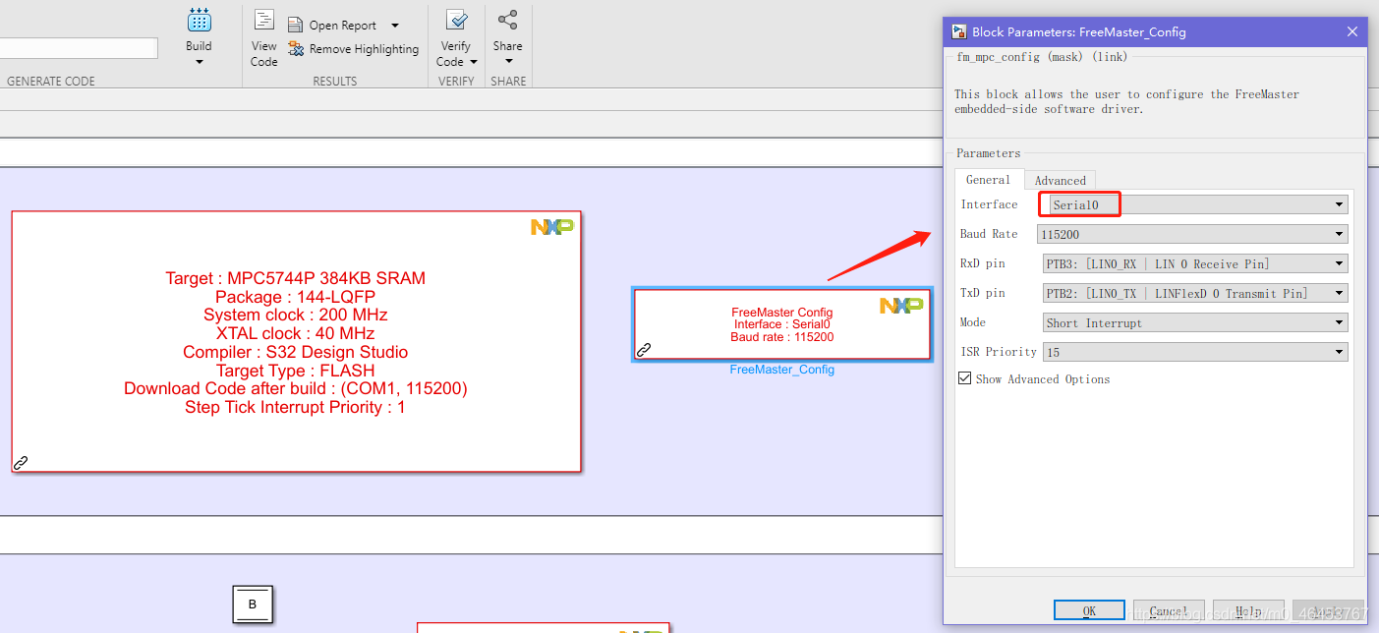The image size is (1379, 633).
Task: Click the library link badge on FreeMaster_Config block
Action: [644, 349]
